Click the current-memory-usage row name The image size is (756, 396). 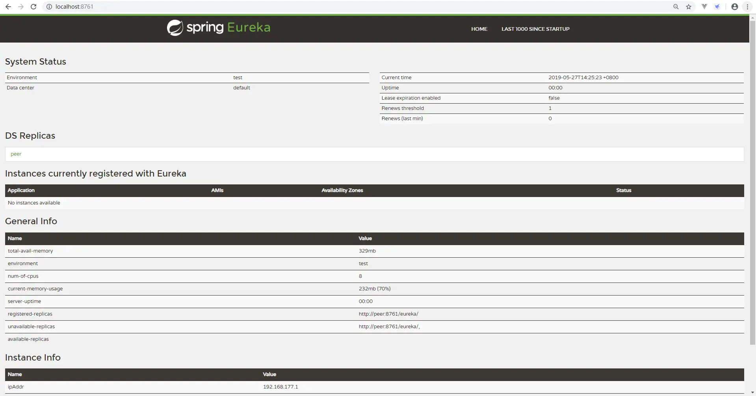(35, 289)
